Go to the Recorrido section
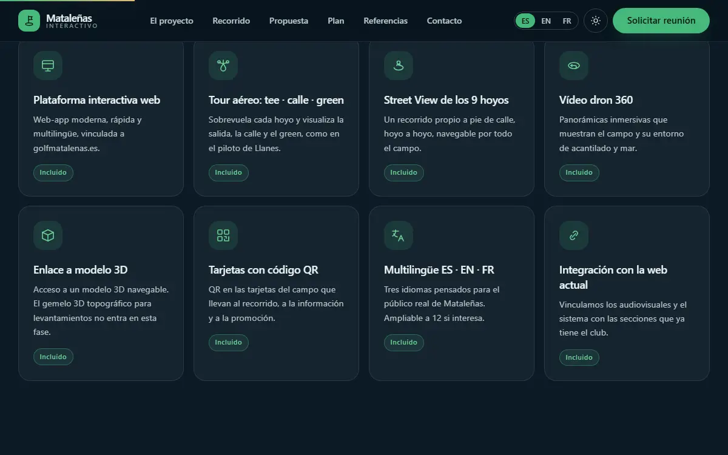This screenshot has height=455, width=728. coord(231,21)
